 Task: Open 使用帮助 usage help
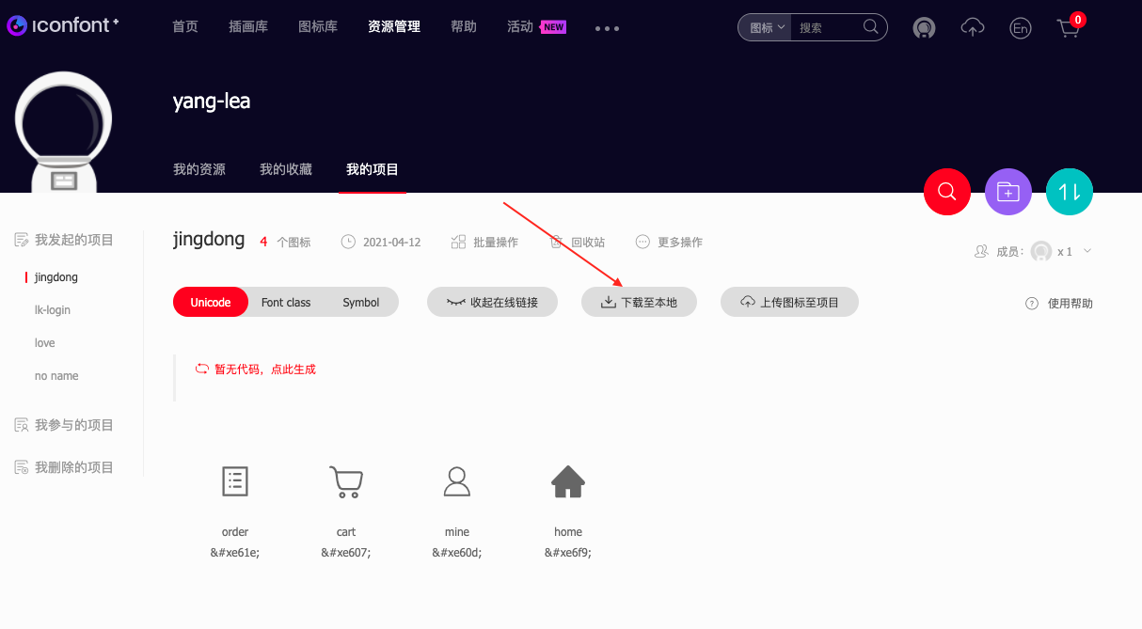(1059, 303)
